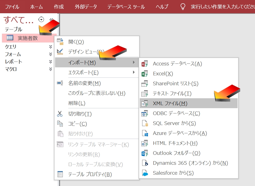Select SQL Server から(S) option

pyautogui.click(x=189, y=123)
